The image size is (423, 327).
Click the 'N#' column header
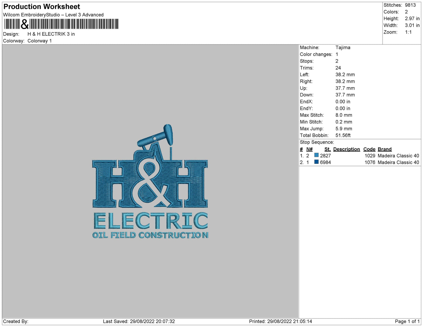pyautogui.click(x=309, y=149)
